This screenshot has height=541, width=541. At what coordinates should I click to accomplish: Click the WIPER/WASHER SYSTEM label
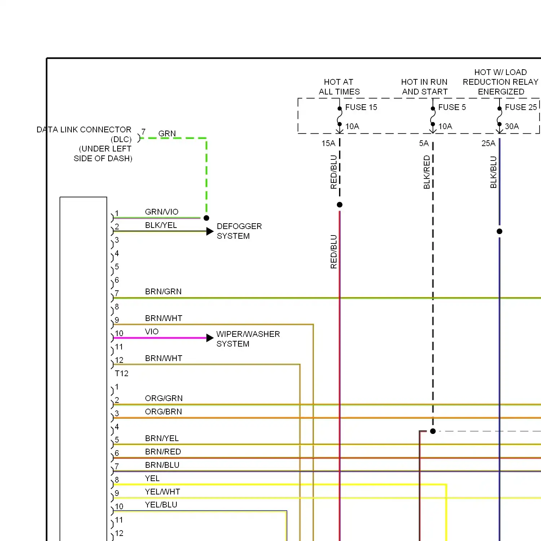click(248, 339)
